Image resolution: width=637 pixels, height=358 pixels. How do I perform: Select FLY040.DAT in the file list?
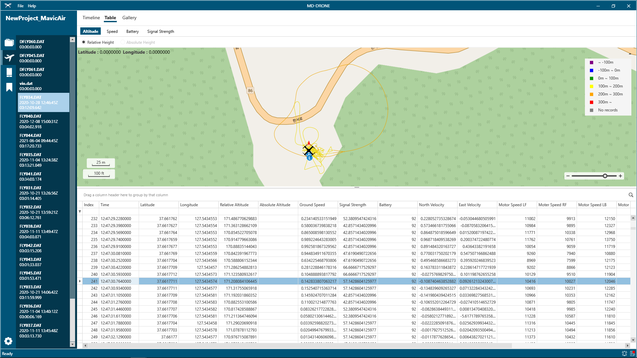[43, 122]
